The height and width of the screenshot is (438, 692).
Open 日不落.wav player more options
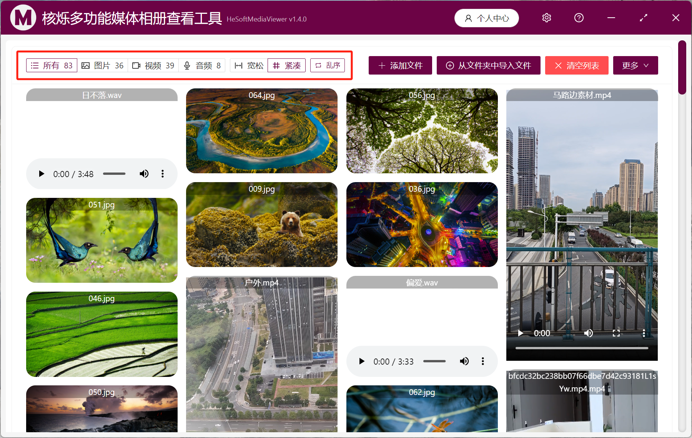coord(163,174)
